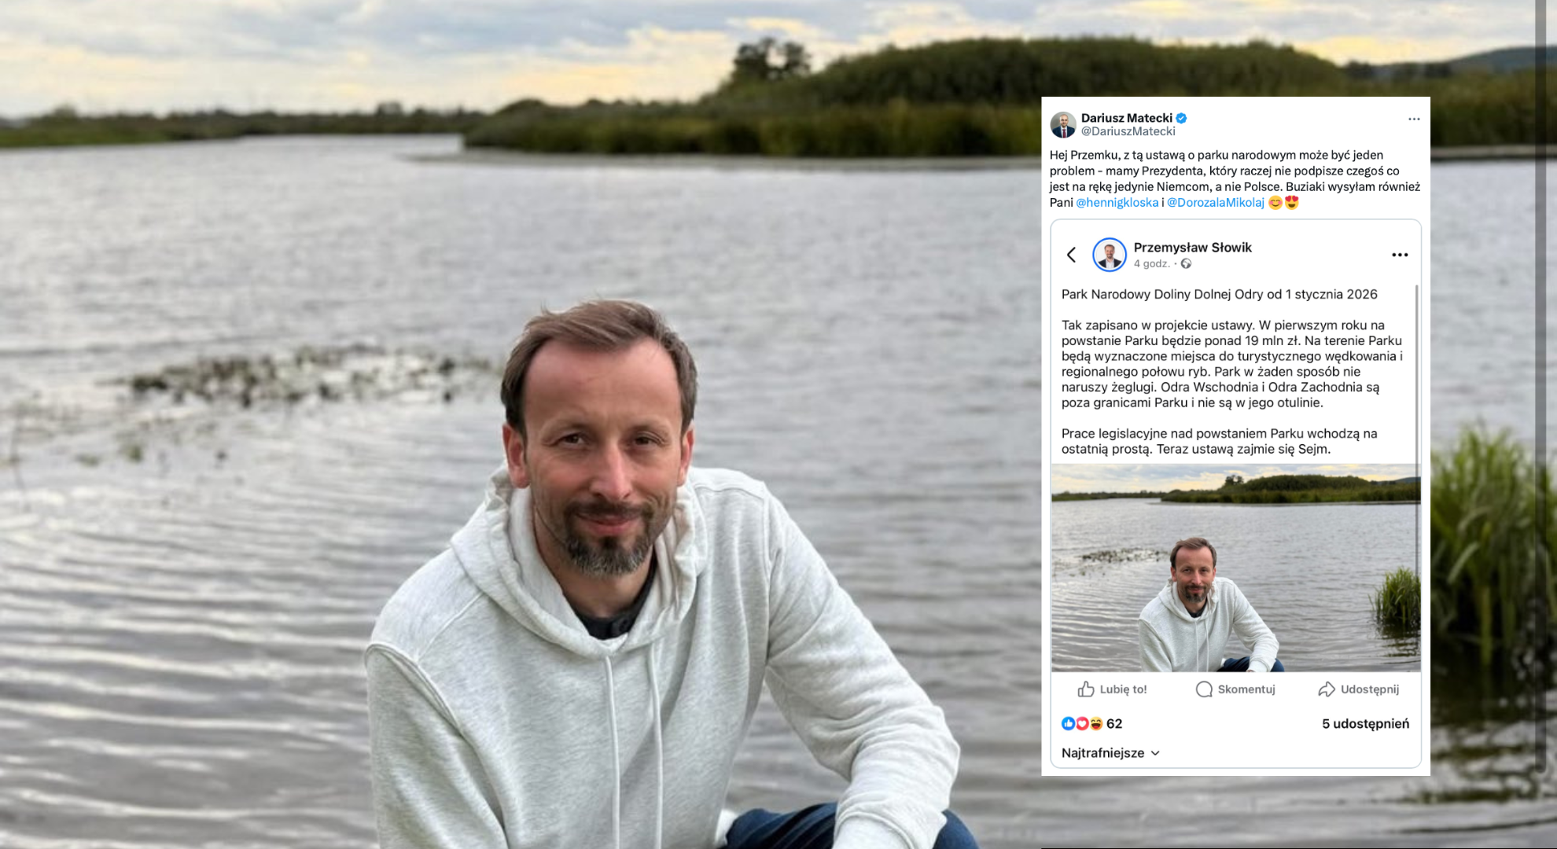Open the lake photo in the post
The image size is (1557, 849).
(1235, 568)
